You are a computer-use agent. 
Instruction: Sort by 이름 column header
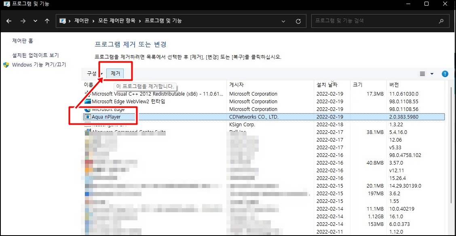[89, 85]
